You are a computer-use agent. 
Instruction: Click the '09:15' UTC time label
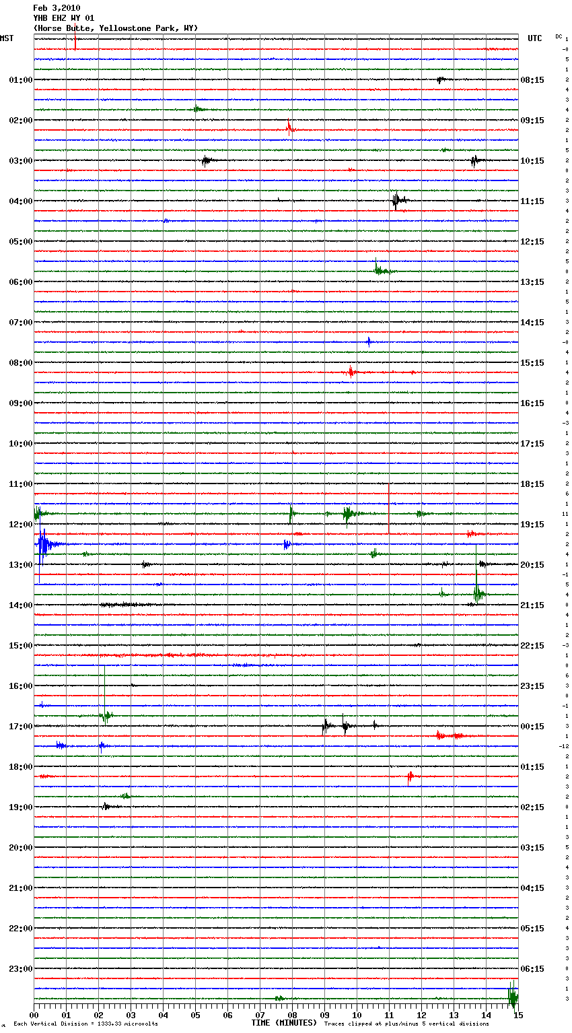pos(532,121)
